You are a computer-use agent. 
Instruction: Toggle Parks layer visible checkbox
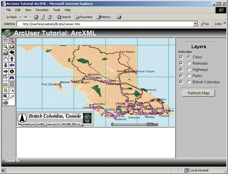click(x=181, y=76)
